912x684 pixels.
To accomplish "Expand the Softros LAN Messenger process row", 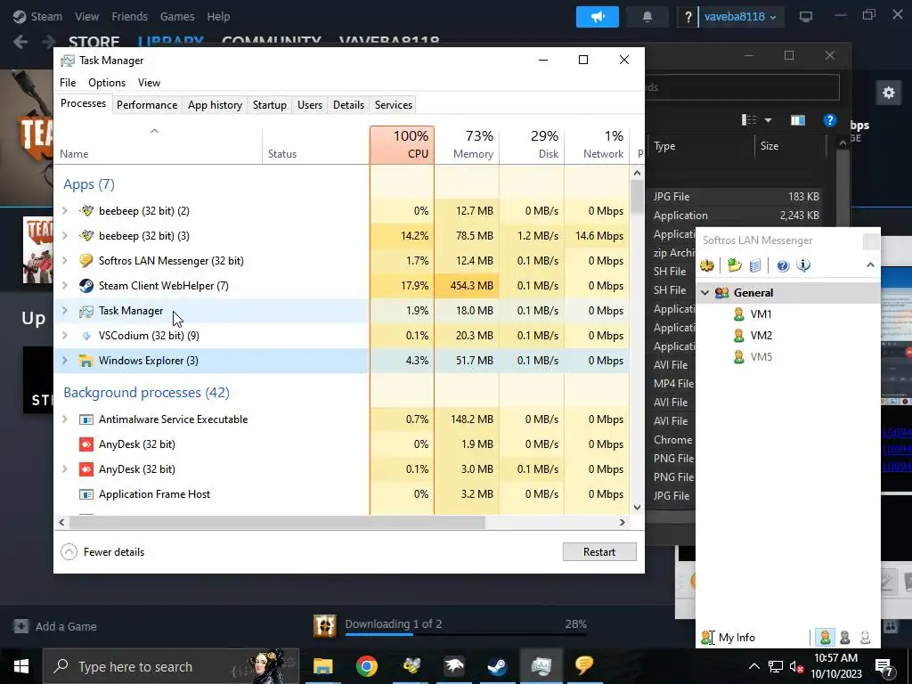I will (x=64, y=261).
